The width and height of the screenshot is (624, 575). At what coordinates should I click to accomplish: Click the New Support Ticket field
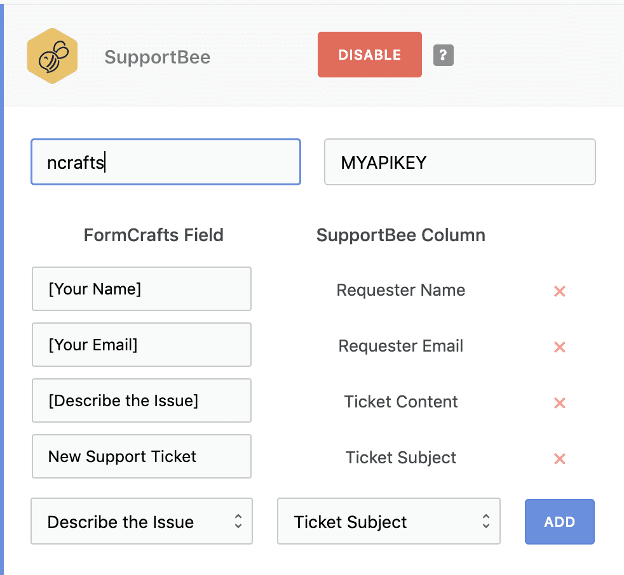pos(142,456)
